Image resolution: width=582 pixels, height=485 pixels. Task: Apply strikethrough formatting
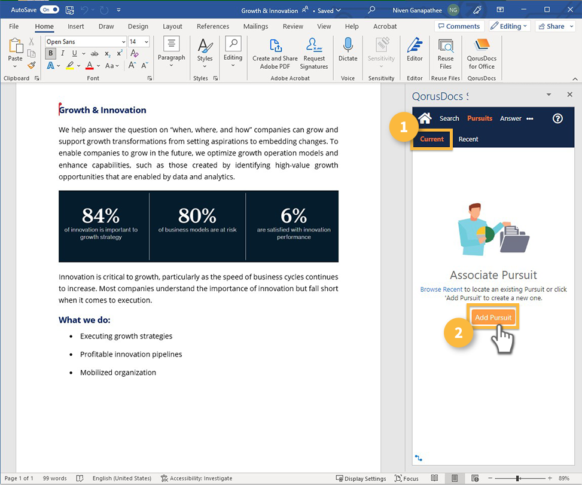point(95,54)
